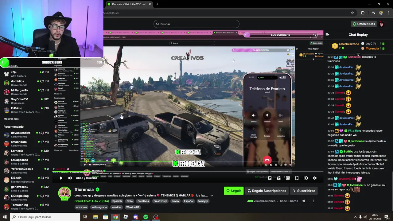Close the ffiorencia browser tab
The height and width of the screenshot is (221, 393).
pos(150,4)
